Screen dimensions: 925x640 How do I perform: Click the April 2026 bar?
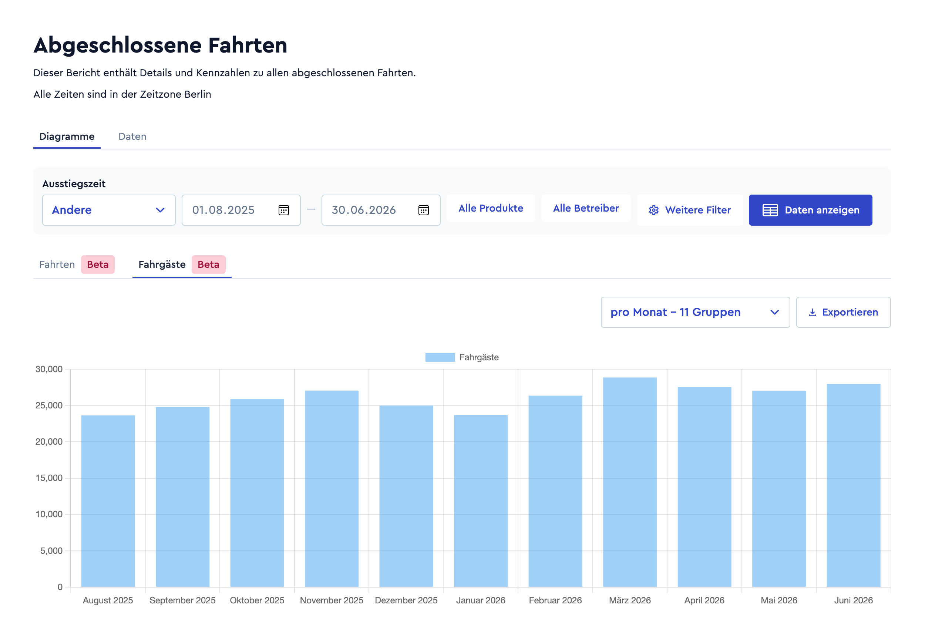point(704,487)
